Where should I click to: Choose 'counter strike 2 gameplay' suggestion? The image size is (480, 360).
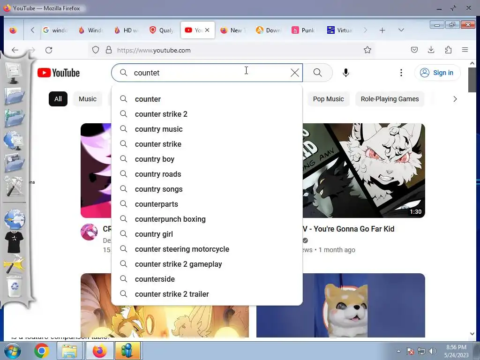click(207, 264)
